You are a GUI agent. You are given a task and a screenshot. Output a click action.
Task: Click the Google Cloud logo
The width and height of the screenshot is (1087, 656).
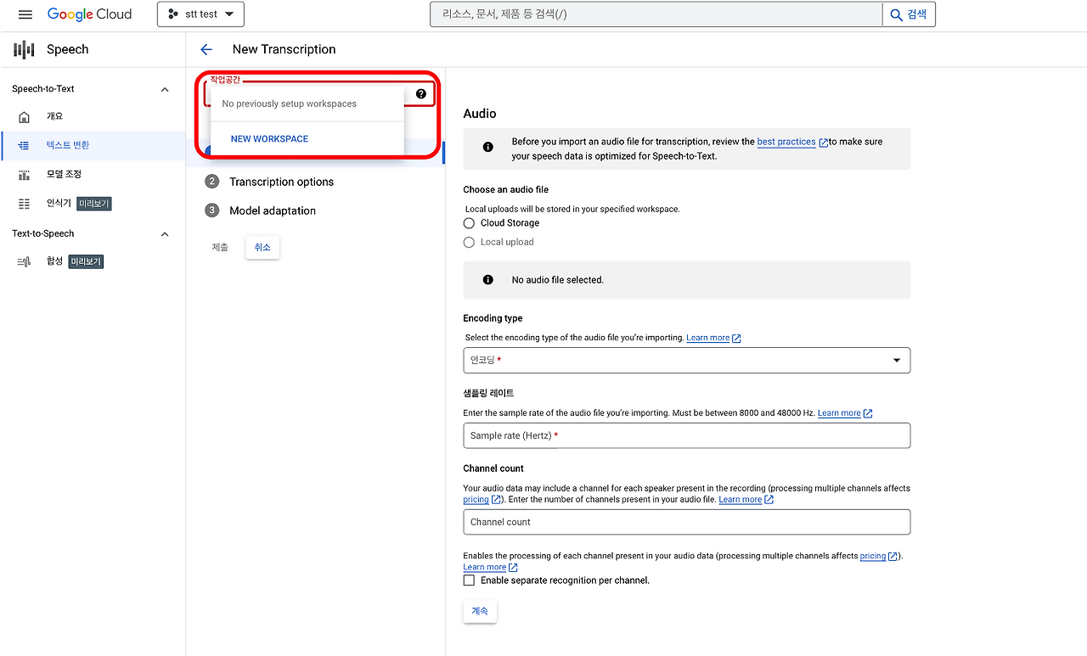[90, 14]
